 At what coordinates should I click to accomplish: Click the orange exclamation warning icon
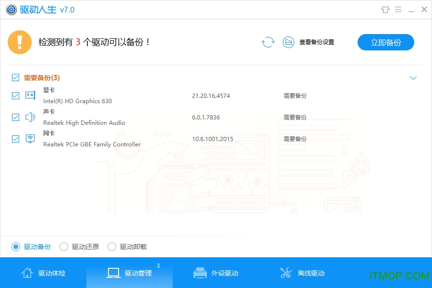(x=20, y=42)
